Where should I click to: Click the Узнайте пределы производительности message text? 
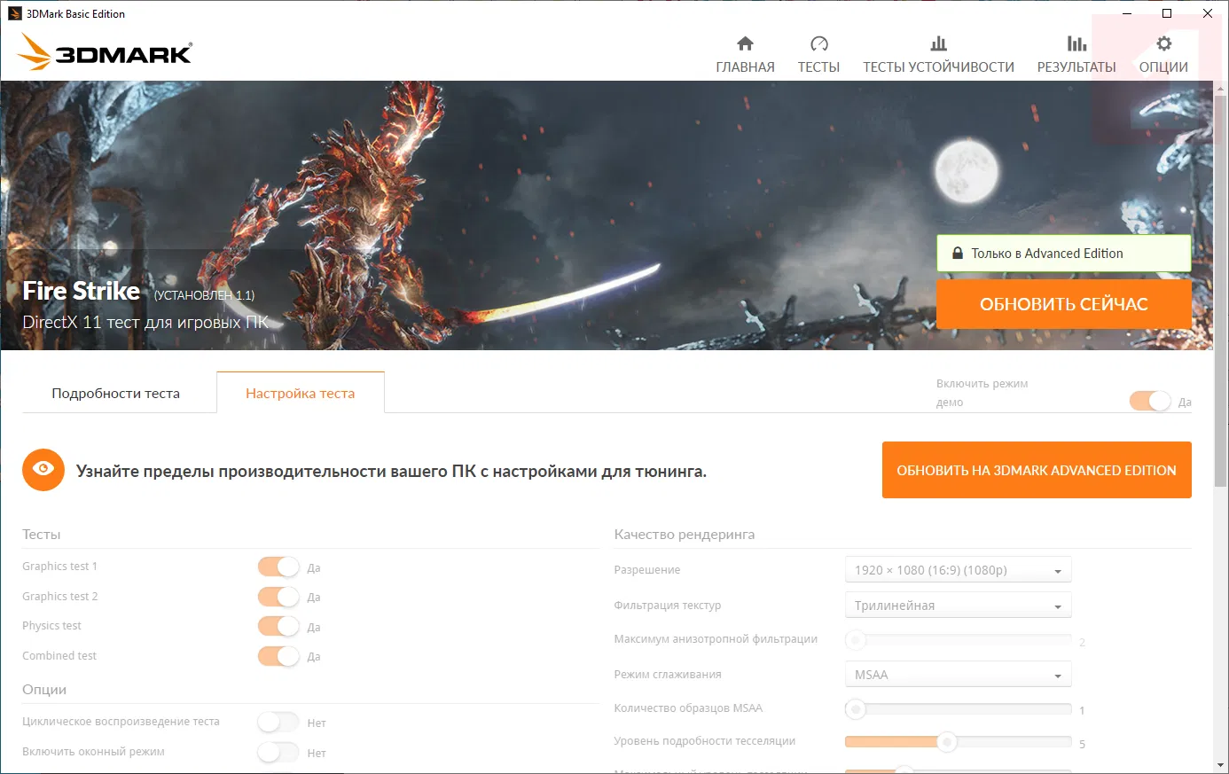391,471
